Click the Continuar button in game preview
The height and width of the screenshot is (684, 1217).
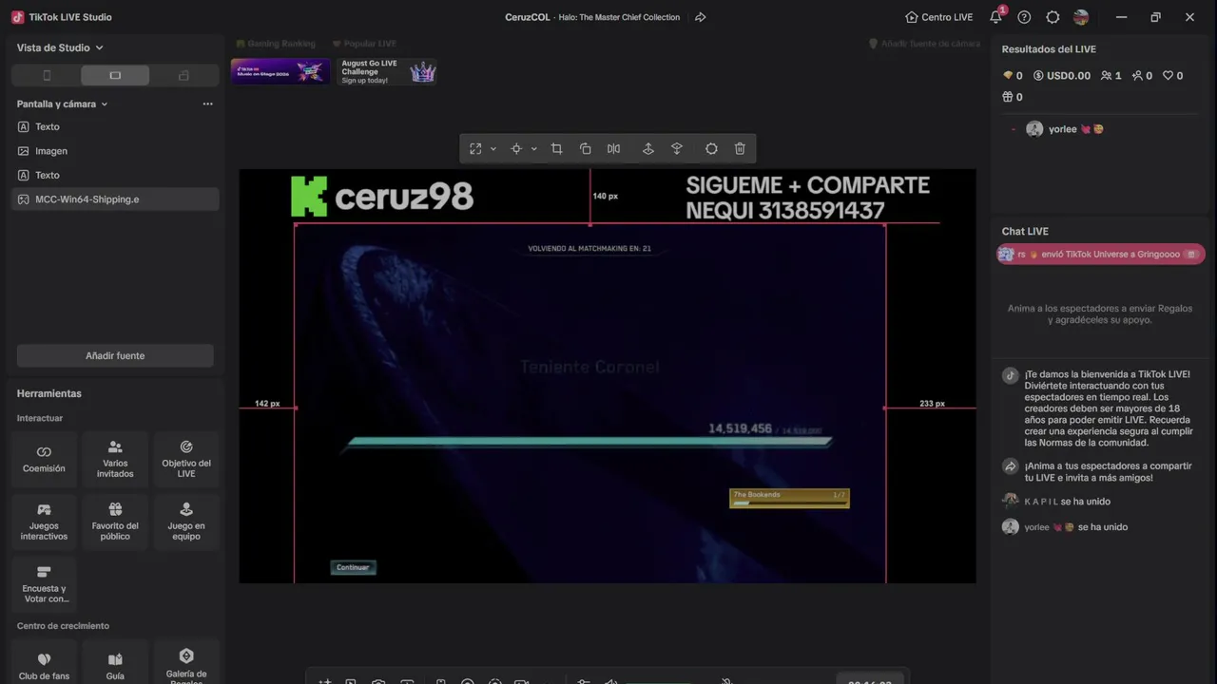pos(353,567)
